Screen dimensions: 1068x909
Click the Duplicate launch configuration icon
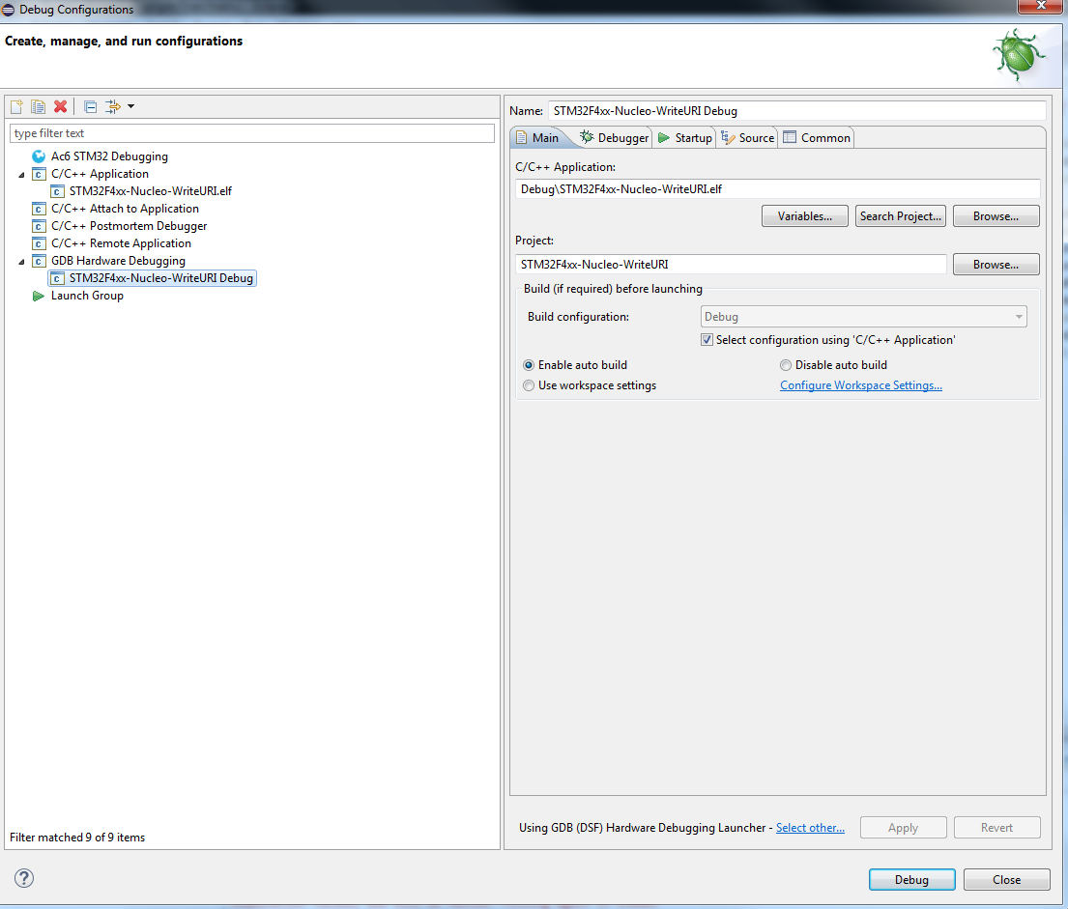click(38, 107)
